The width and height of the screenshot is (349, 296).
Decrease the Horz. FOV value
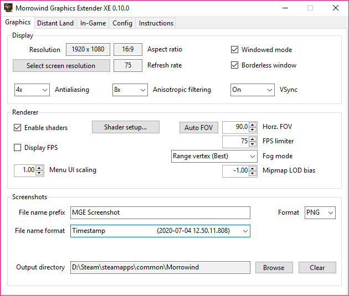coord(253,130)
